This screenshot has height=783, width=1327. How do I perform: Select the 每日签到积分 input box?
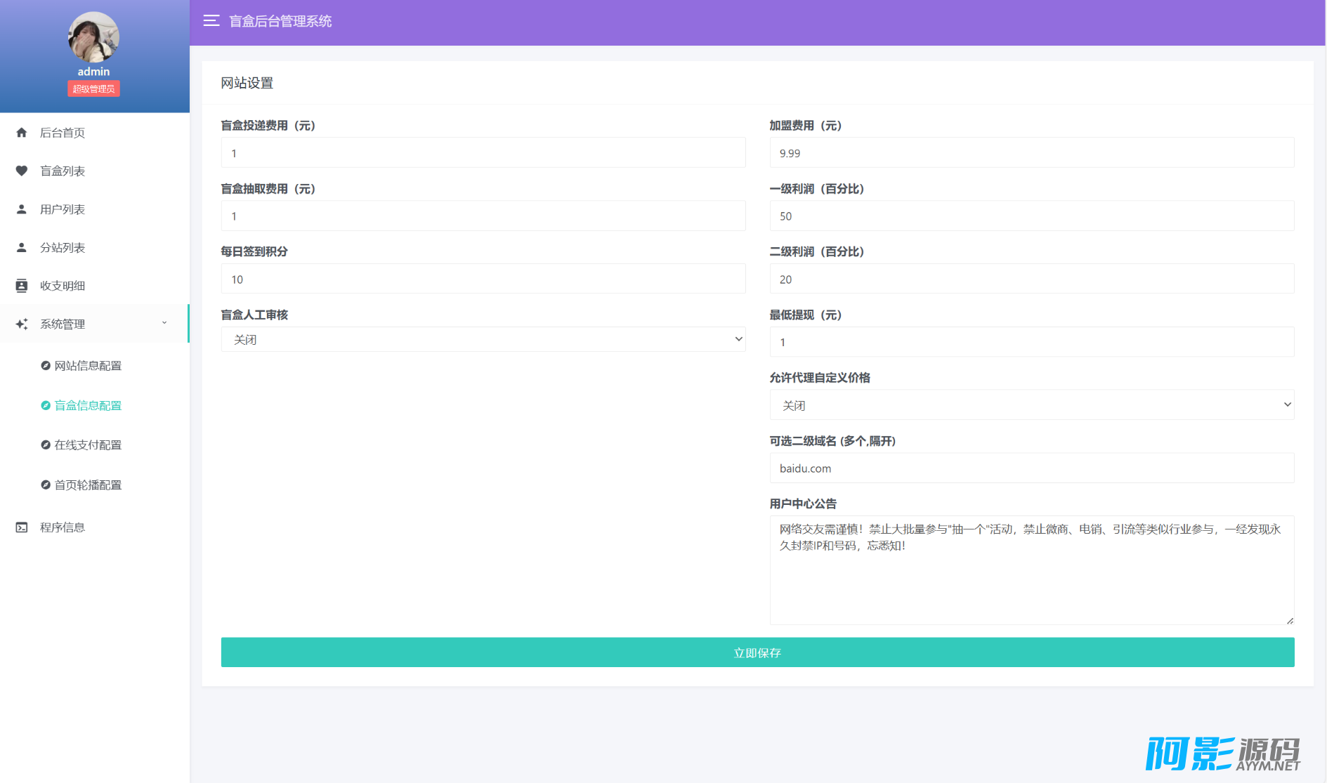point(483,279)
